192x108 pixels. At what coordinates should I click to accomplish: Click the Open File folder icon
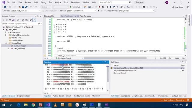[19, 7]
